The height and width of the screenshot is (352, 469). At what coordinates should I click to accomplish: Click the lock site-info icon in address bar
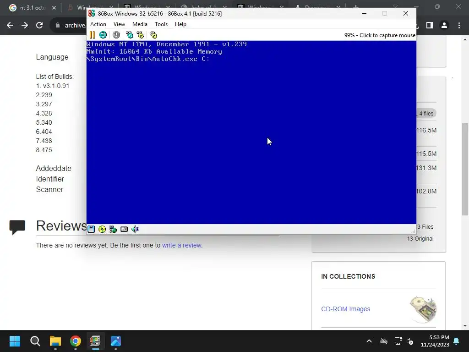click(58, 26)
